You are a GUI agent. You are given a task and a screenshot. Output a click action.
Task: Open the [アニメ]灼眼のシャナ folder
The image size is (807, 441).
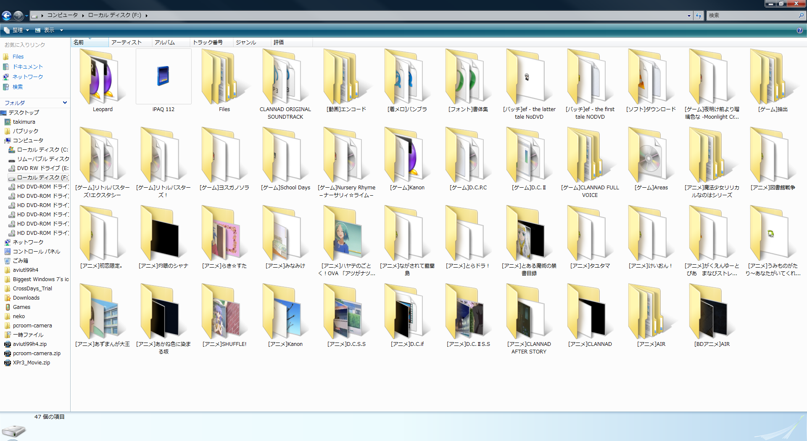[x=164, y=234]
